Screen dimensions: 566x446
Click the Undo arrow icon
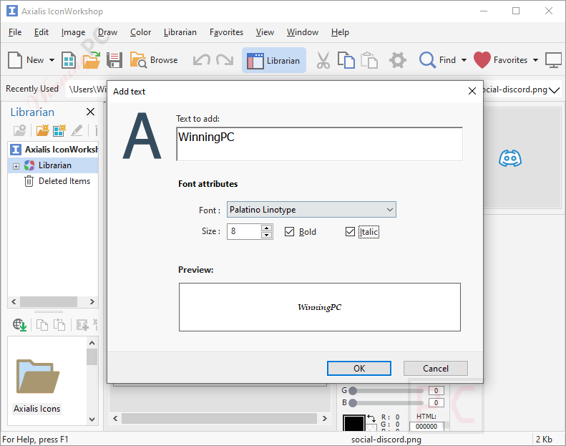tap(201, 60)
